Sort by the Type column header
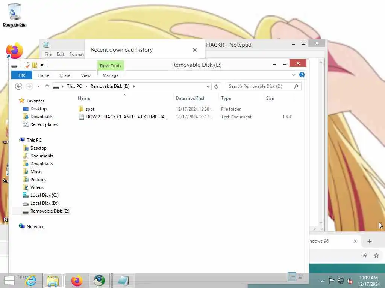 (226, 98)
